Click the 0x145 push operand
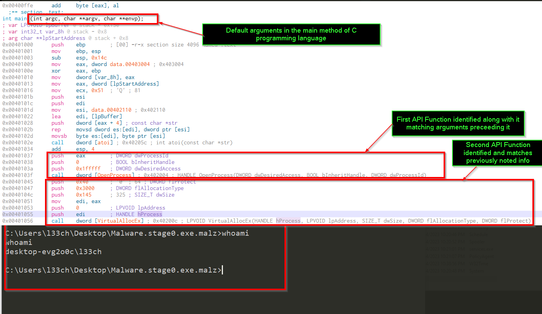 coord(84,195)
